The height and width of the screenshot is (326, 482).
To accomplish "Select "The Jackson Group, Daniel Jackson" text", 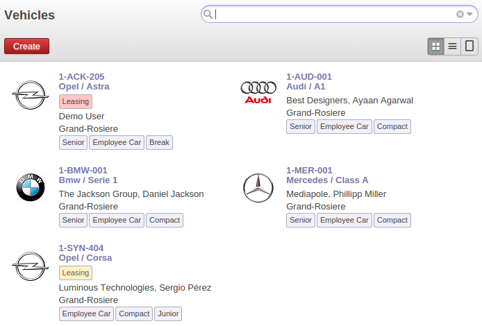I will [x=131, y=194].
